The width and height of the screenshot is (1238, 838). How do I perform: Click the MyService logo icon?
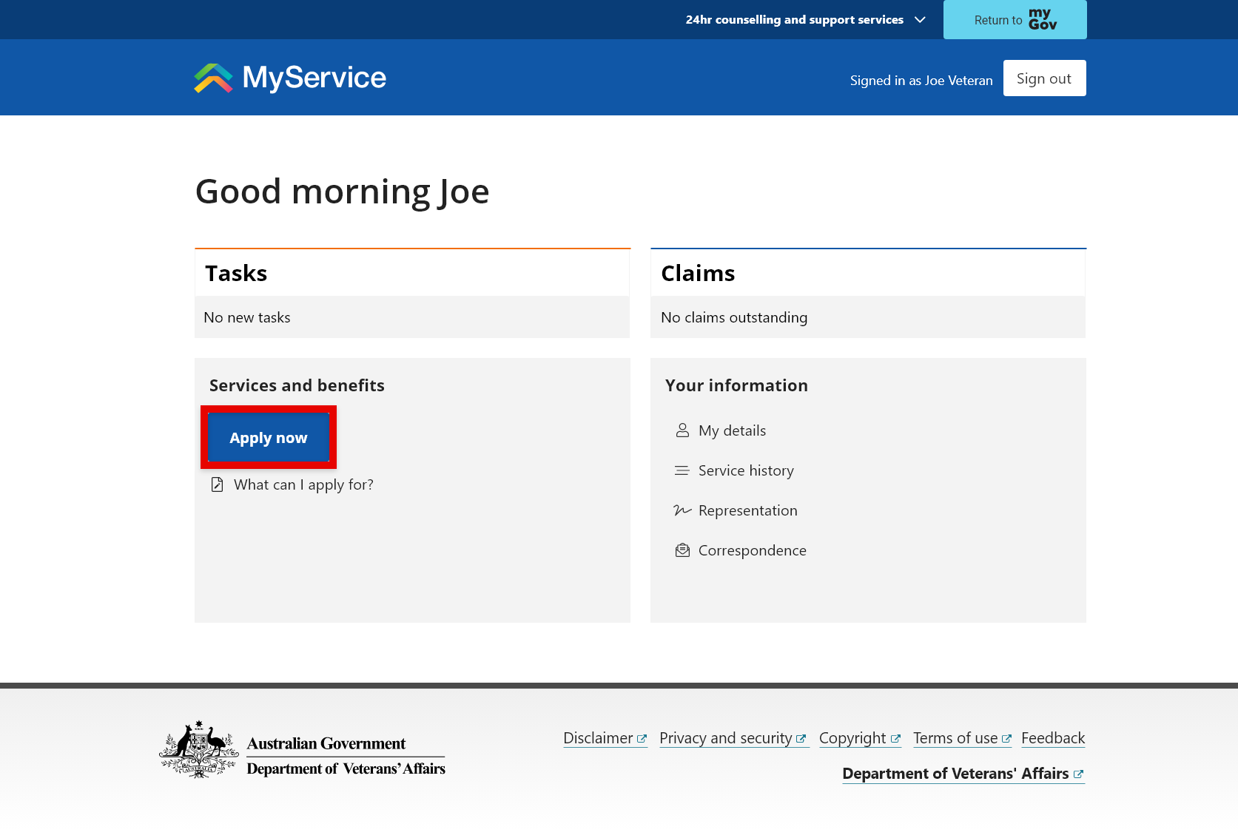(213, 78)
